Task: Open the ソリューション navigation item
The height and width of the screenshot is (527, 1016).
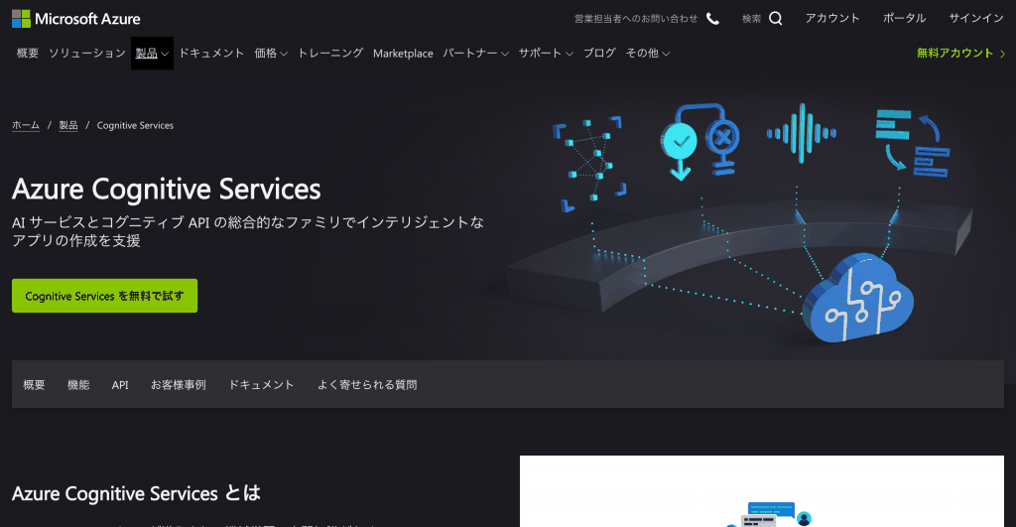Action: click(x=87, y=54)
